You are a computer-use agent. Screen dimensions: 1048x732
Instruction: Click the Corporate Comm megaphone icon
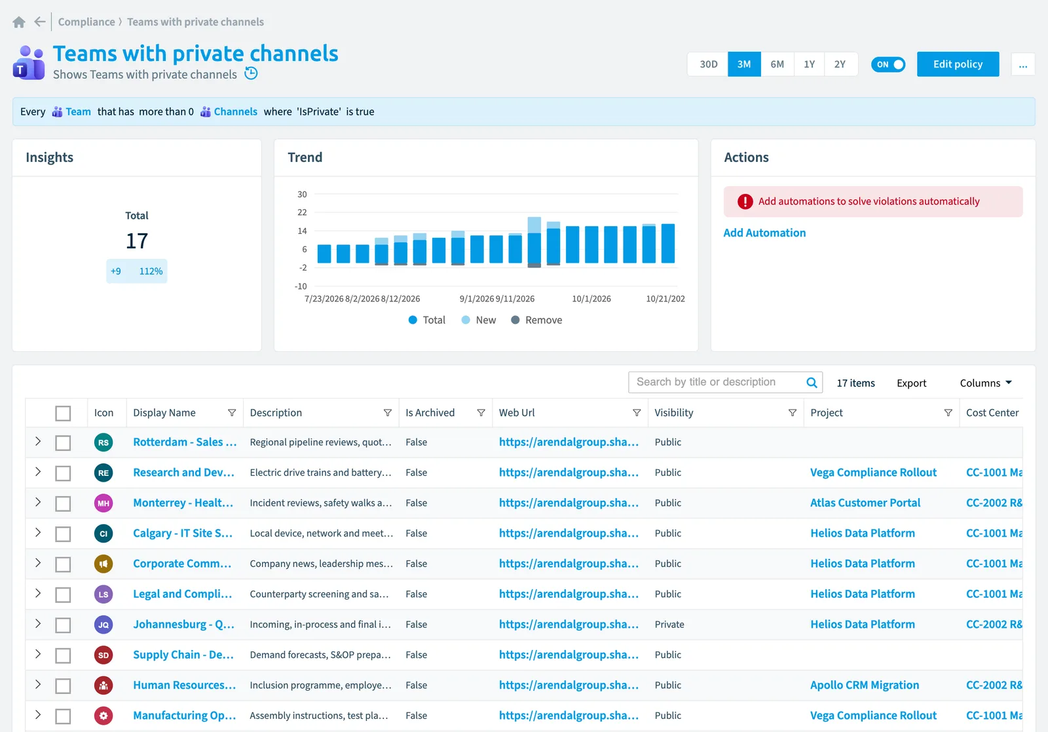click(103, 564)
